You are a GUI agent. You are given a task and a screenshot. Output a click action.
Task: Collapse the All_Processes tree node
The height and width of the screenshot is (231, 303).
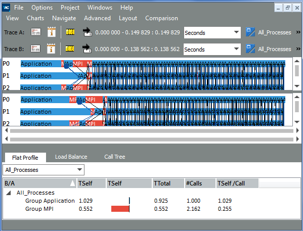click(9, 193)
